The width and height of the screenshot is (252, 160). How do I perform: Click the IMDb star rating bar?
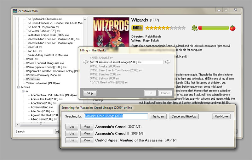165,28
